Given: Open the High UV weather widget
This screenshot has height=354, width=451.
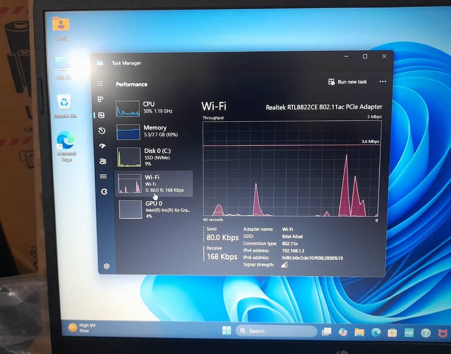Looking at the screenshot, I should [82, 328].
